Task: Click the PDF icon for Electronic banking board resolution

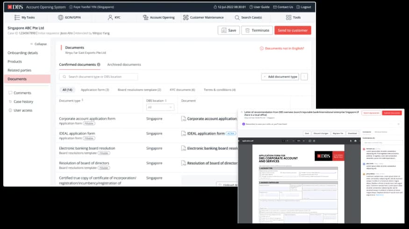Action: point(184,149)
